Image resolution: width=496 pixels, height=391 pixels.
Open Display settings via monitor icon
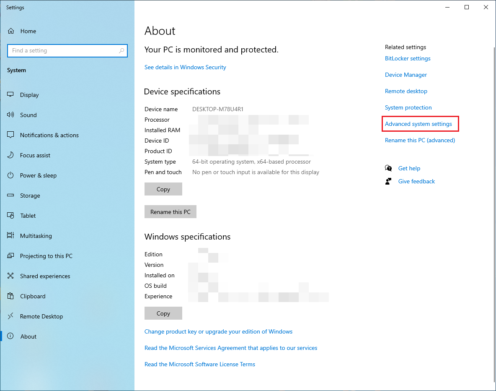[x=11, y=95]
